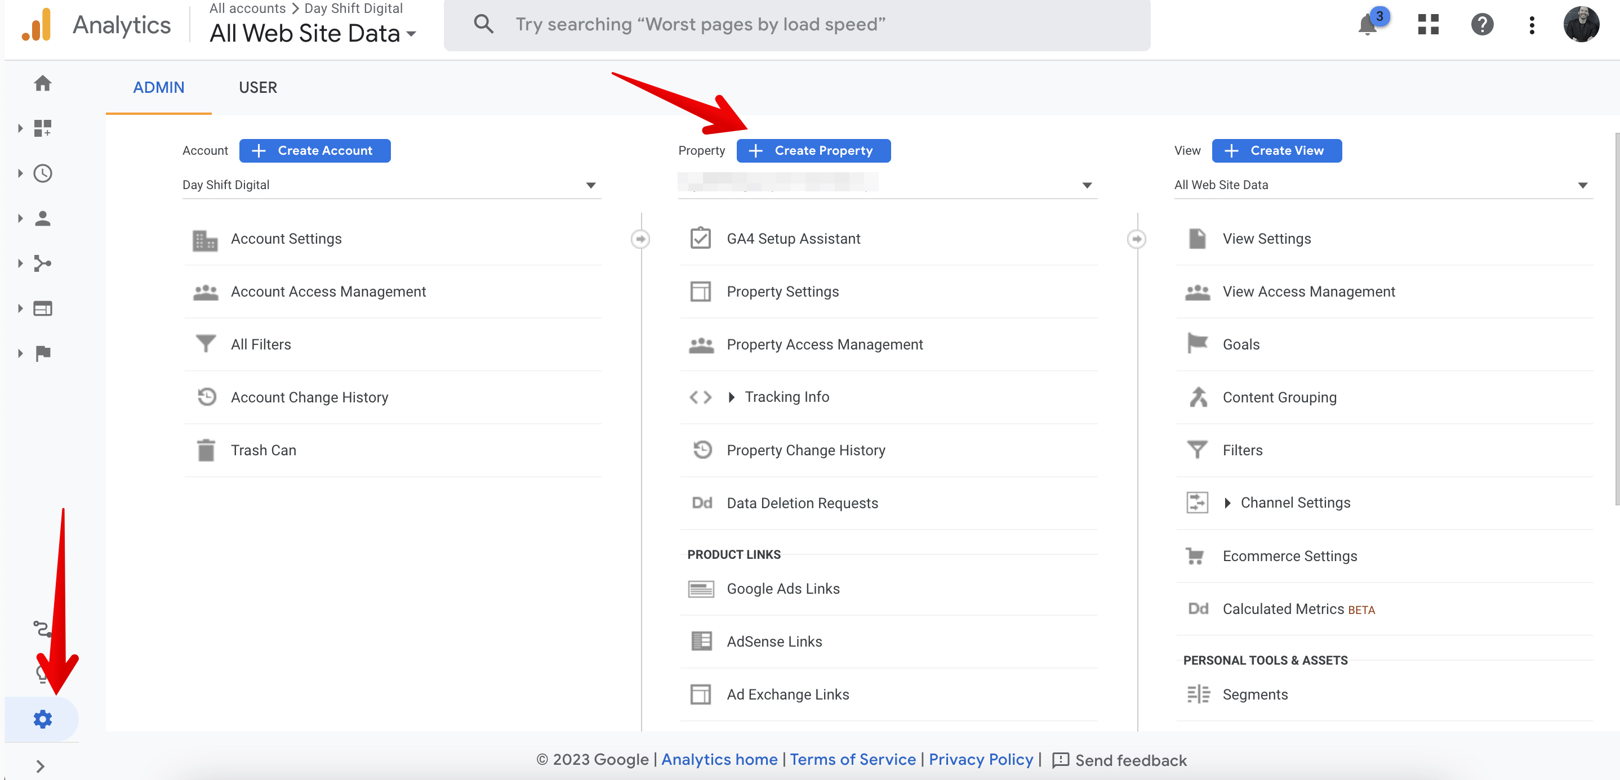
Task: Open Property Settings
Action: tap(782, 292)
